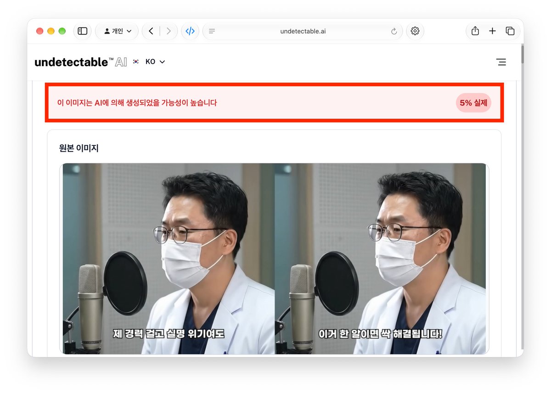Select the 5% 실제 result badge
The image size is (551, 393).
coord(473,103)
